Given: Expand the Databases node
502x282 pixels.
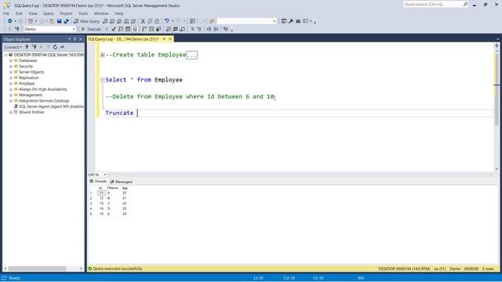Looking at the screenshot, I should (11, 60).
